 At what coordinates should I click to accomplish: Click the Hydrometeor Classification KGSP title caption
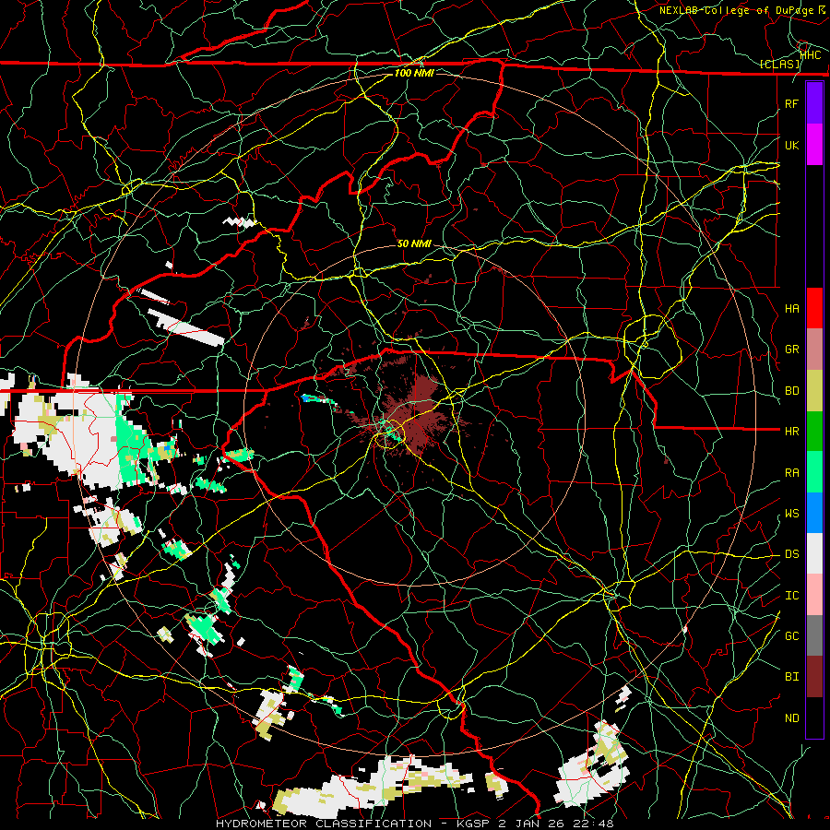point(414,824)
